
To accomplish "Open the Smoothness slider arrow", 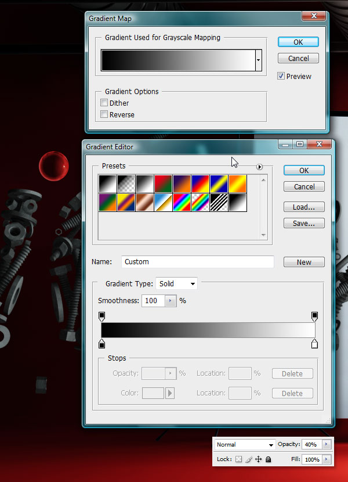I will [171, 301].
